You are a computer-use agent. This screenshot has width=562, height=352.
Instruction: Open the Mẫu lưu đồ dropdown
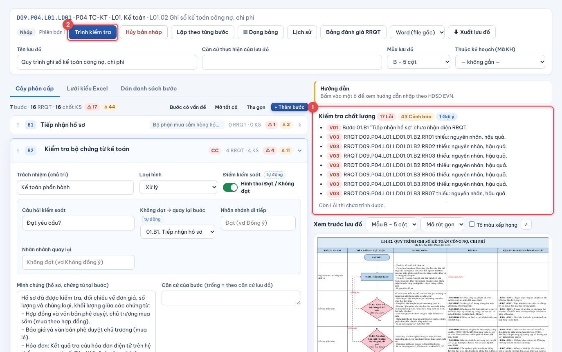pyautogui.click(x=418, y=62)
